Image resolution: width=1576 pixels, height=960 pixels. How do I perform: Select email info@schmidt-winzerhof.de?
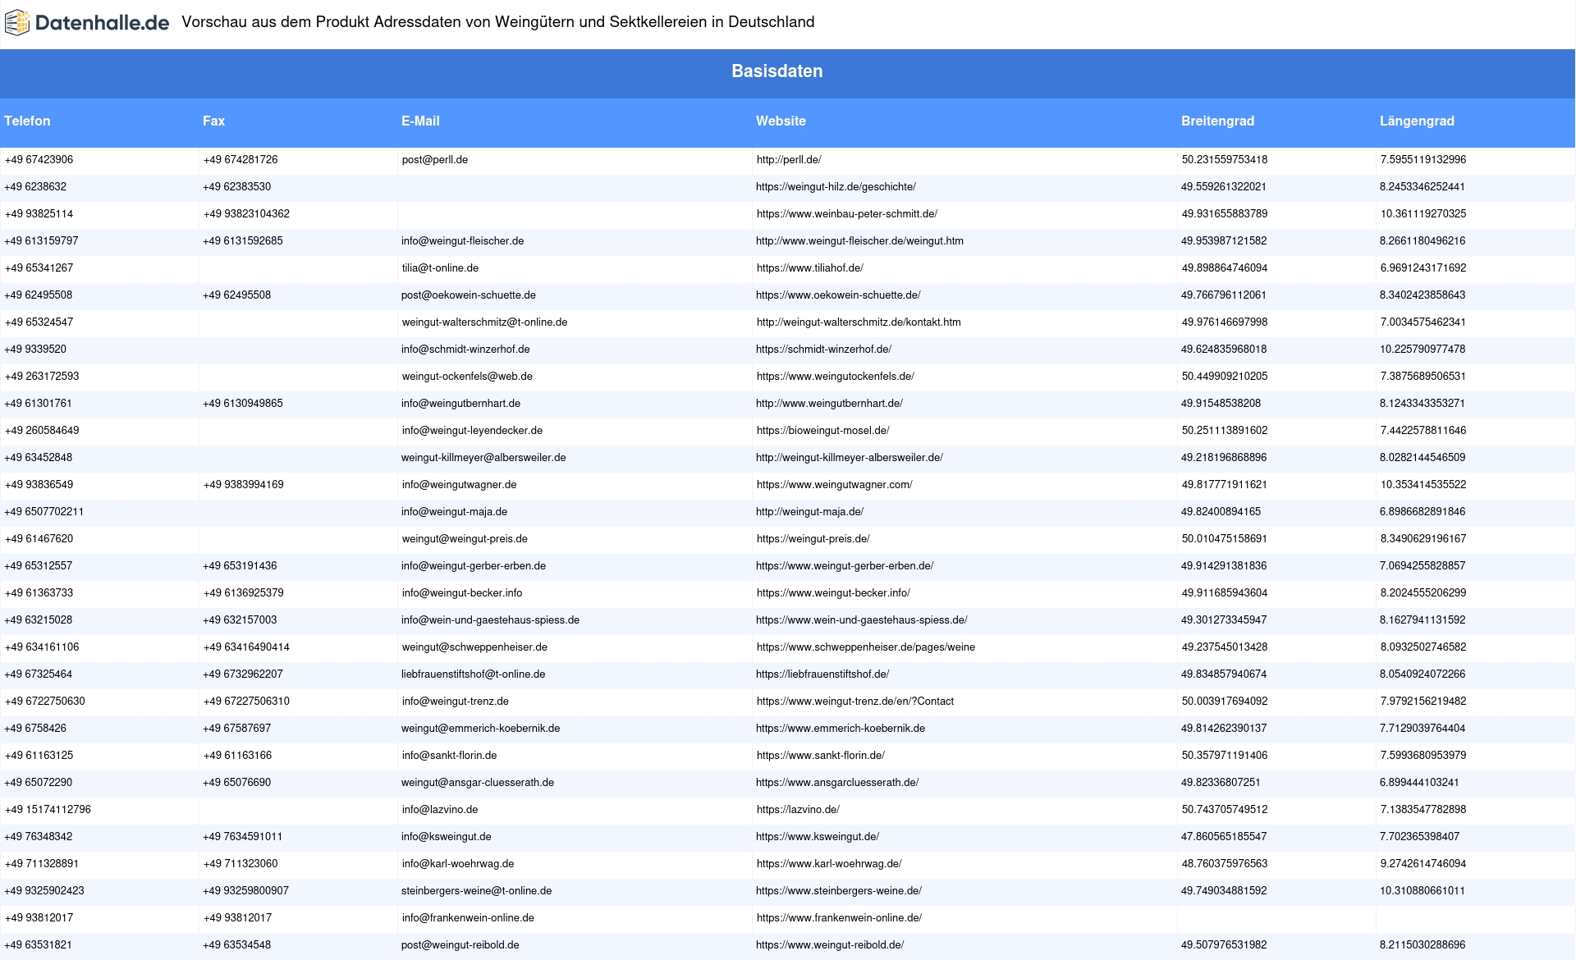tap(465, 350)
